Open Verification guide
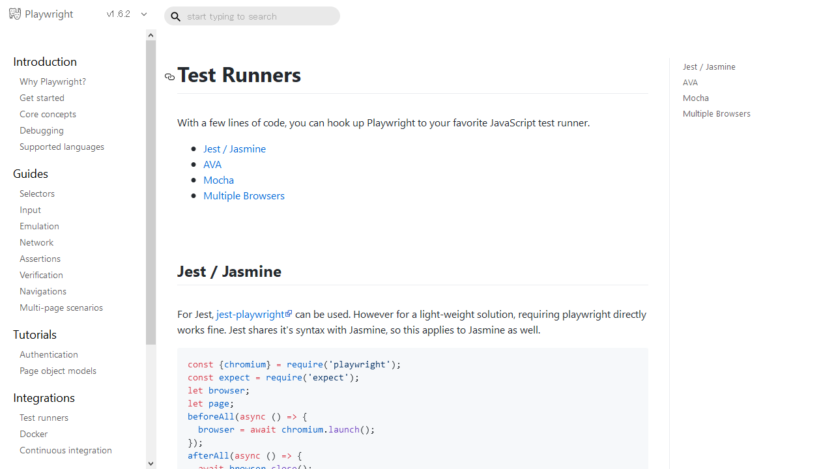 point(41,275)
